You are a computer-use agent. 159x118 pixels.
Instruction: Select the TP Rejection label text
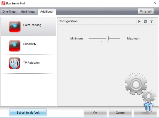(31, 63)
